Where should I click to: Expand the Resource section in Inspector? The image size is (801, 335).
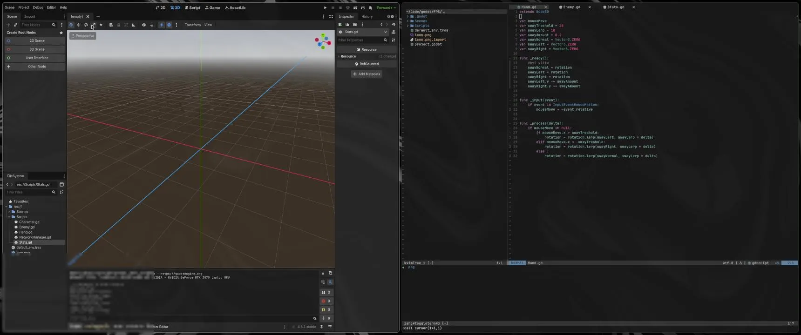(367, 56)
